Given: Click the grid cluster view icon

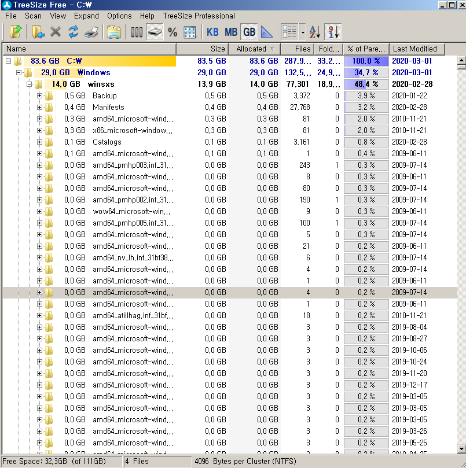Looking at the screenshot, I should pyautogui.click(x=190, y=32).
